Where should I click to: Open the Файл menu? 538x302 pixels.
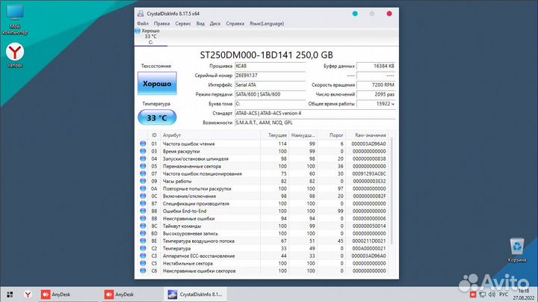pyautogui.click(x=142, y=23)
